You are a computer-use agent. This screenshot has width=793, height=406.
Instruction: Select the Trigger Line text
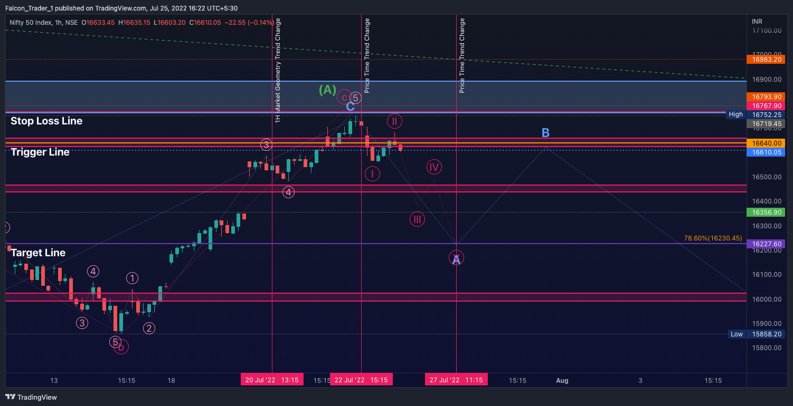pos(40,152)
